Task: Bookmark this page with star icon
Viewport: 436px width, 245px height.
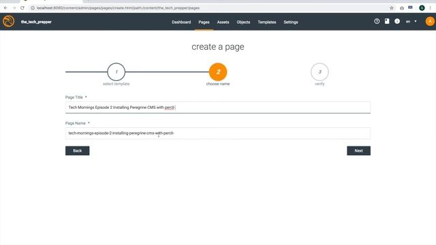Action: tap(392, 7)
